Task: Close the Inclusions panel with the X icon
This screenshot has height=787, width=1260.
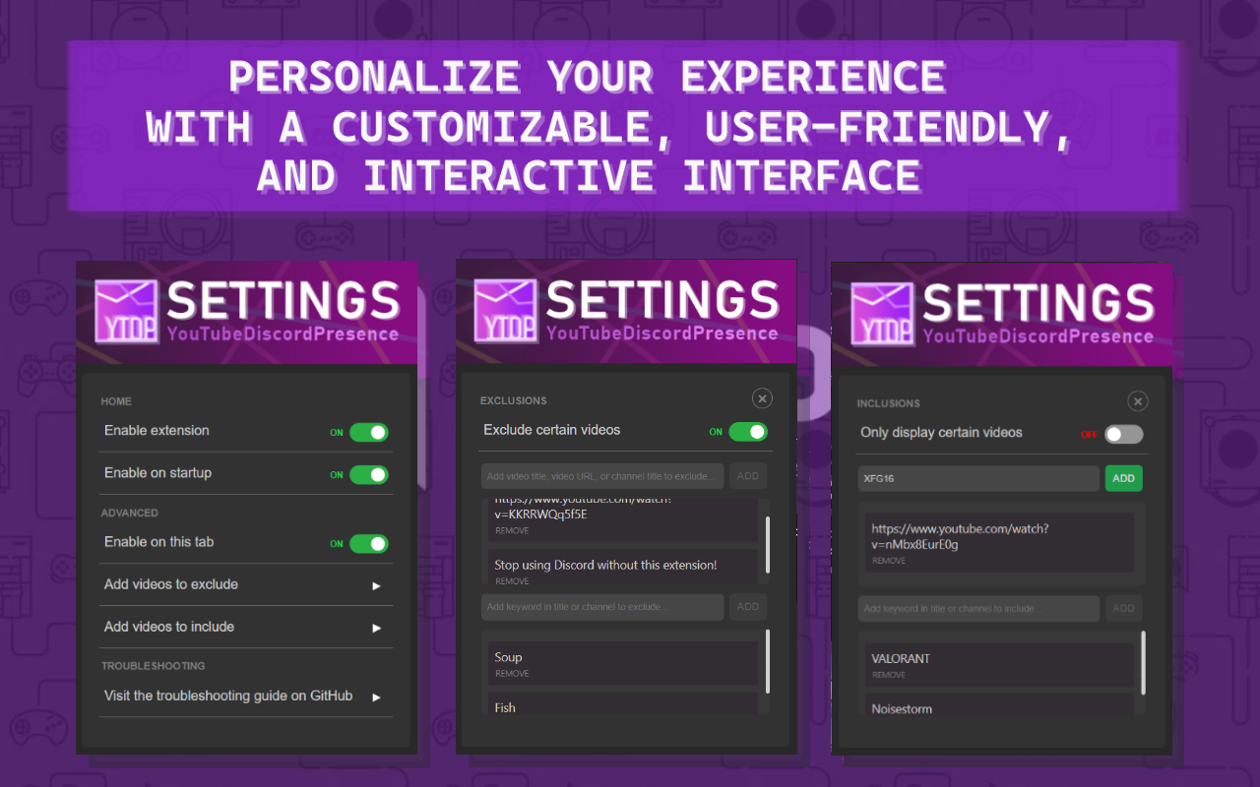Action: tap(1138, 401)
